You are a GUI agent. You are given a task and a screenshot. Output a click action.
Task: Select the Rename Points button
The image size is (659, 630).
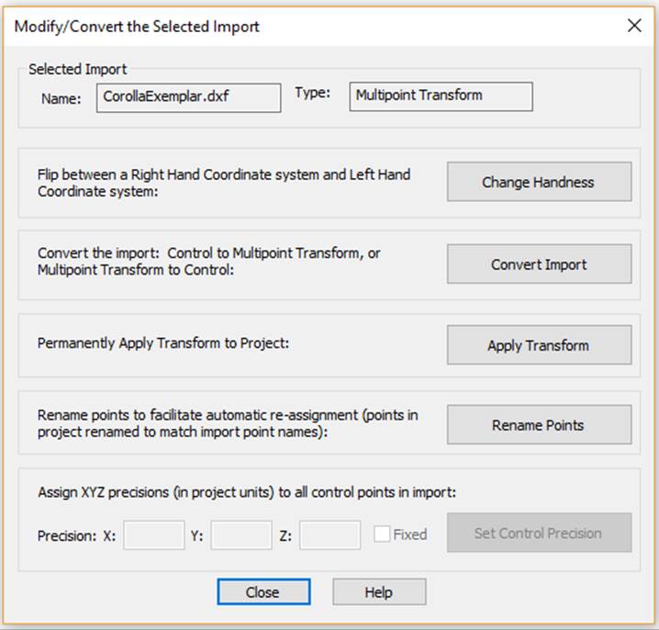pos(539,425)
